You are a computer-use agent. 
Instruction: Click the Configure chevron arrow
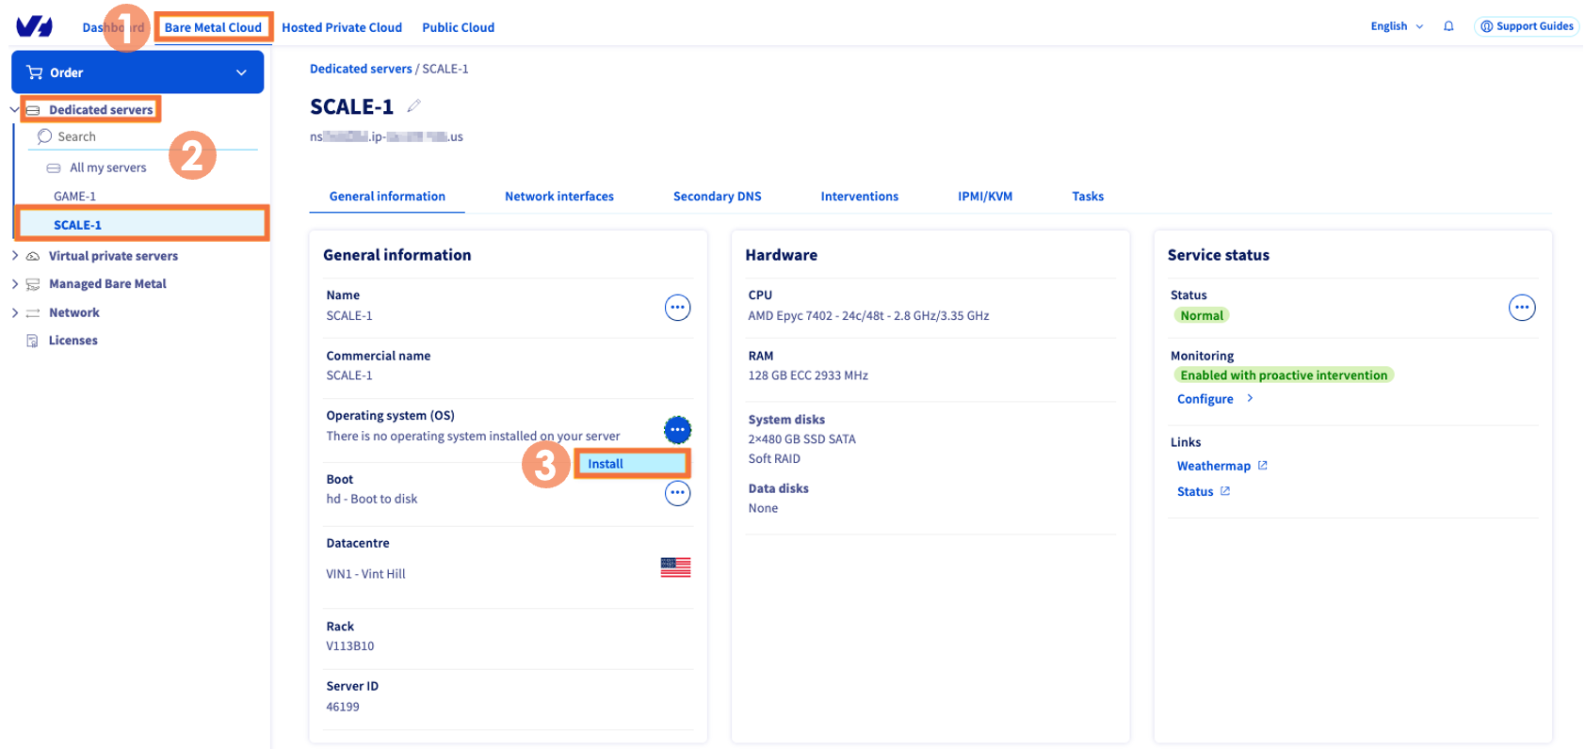pos(1250,398)
